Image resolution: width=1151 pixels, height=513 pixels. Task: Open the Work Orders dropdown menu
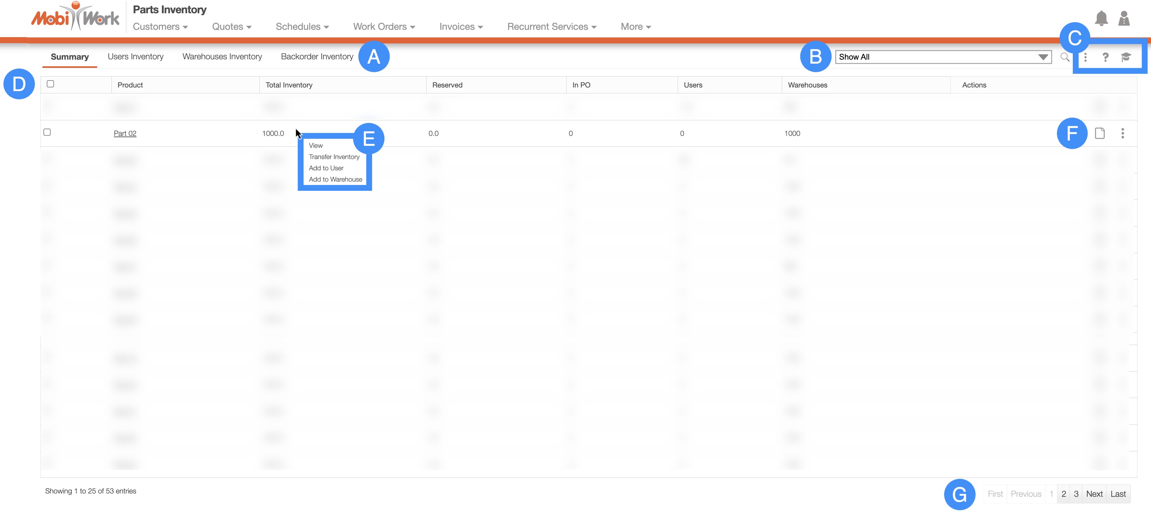(384, 27)
